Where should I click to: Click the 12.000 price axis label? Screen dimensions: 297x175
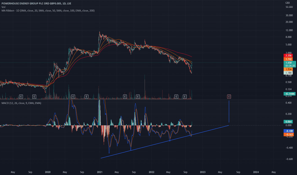pyautogui.click(x=289, y=30)
